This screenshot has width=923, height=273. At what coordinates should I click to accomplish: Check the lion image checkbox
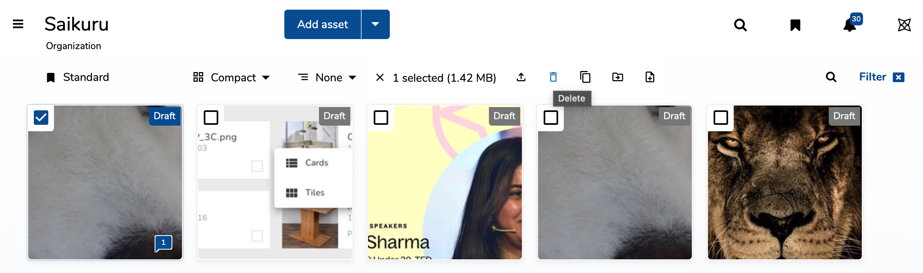[x=720, y=118]
